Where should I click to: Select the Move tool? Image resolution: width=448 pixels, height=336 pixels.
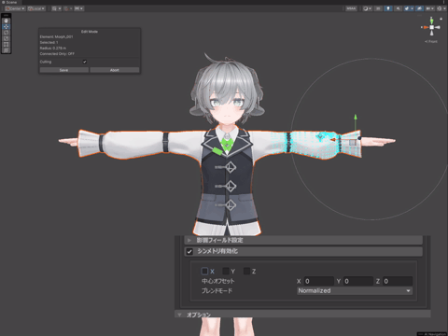[7, 26]
